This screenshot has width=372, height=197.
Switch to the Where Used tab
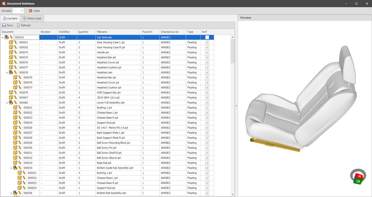32,18
